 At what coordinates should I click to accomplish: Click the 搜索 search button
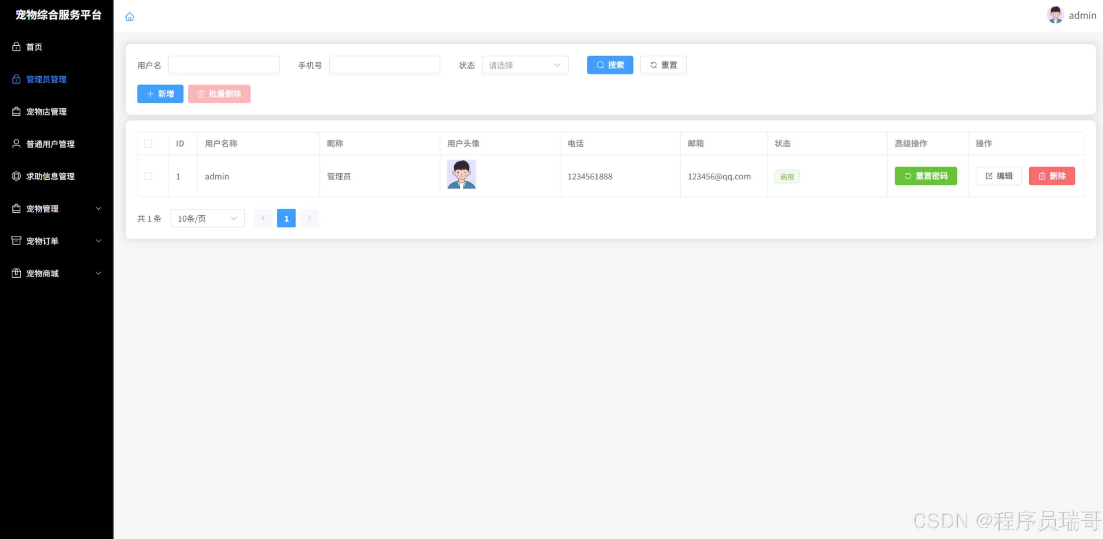pyautogui.click(x=609, y=65)
